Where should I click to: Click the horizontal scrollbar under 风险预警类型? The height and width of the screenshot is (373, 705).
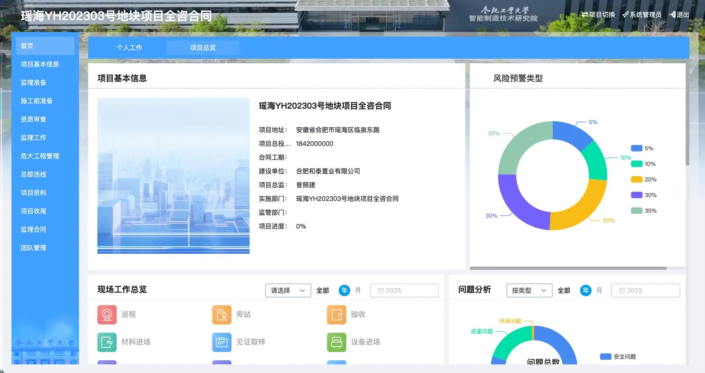(568, 268)
